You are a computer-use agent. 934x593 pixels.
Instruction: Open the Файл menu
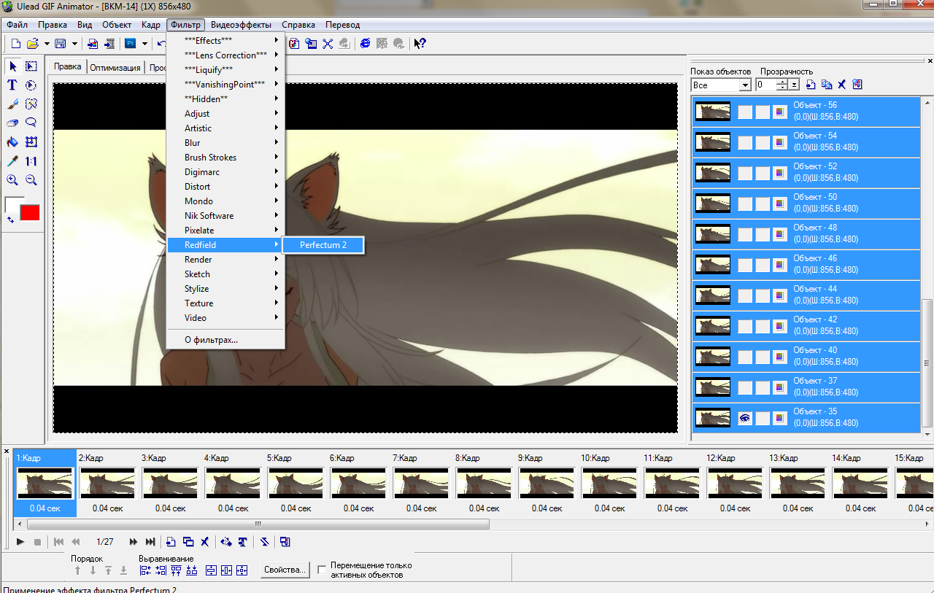17,25
